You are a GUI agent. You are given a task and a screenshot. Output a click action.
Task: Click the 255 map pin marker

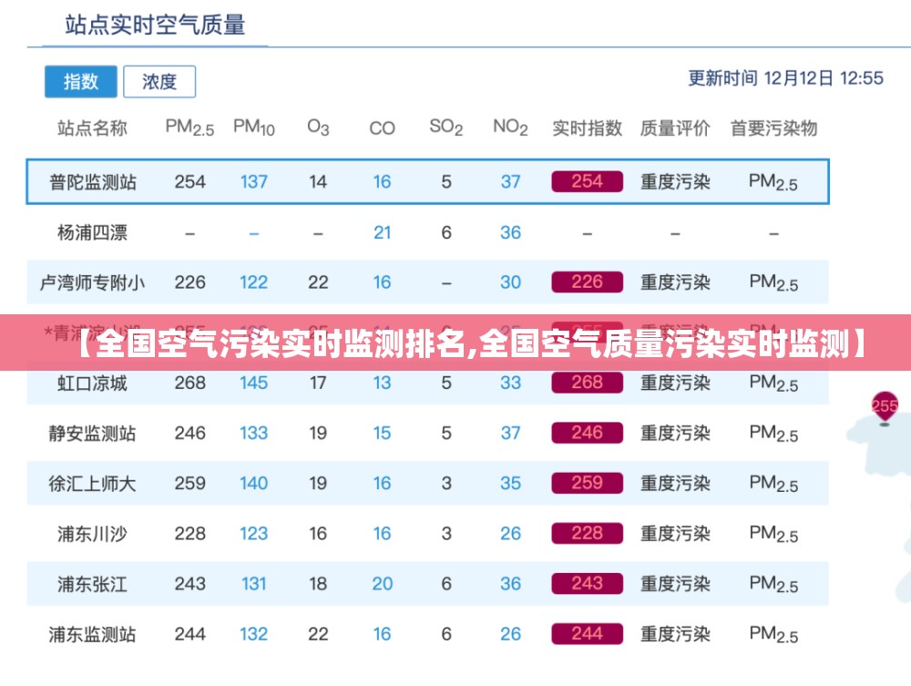tap(885, 408)
